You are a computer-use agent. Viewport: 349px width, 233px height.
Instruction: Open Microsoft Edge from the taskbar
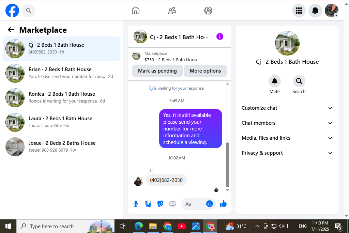point(138,226)
